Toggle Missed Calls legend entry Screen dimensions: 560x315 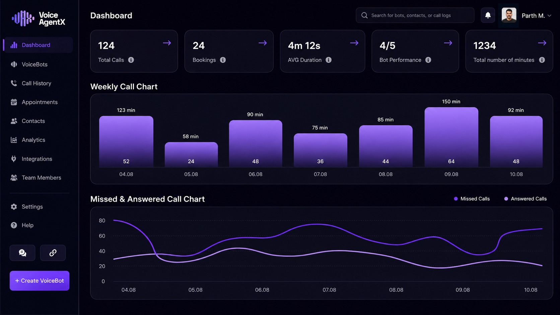point(472,199)
